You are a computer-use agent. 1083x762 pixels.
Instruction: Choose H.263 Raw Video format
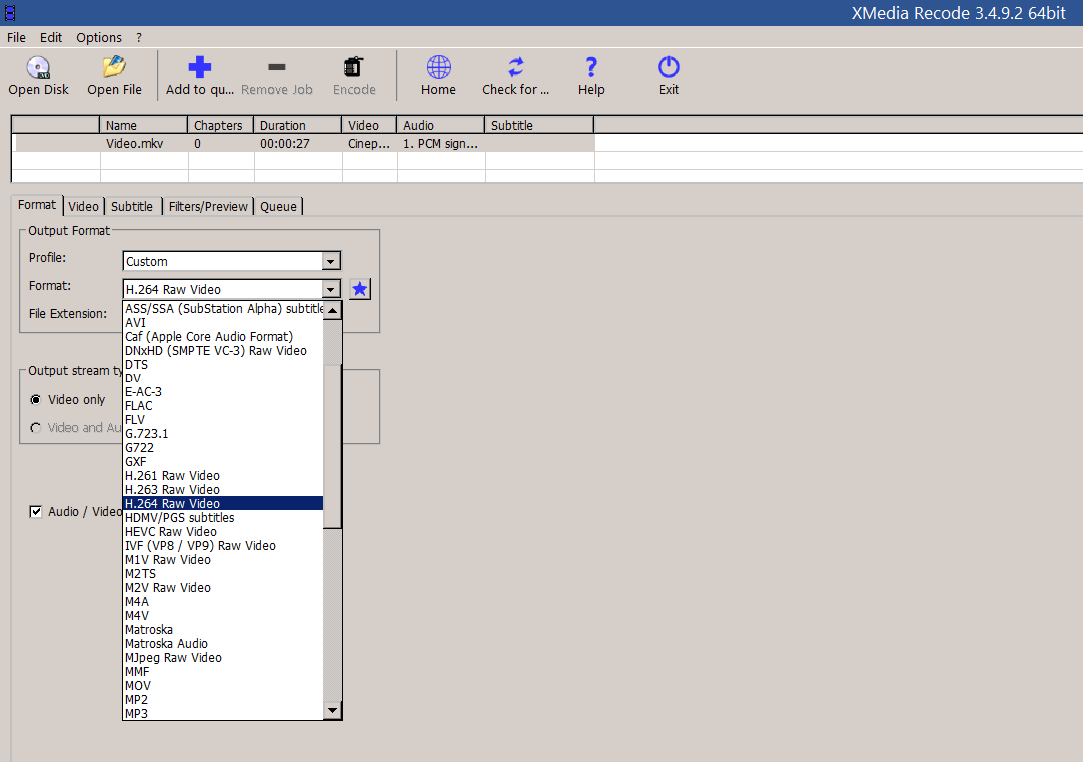(x=223, y=490)
